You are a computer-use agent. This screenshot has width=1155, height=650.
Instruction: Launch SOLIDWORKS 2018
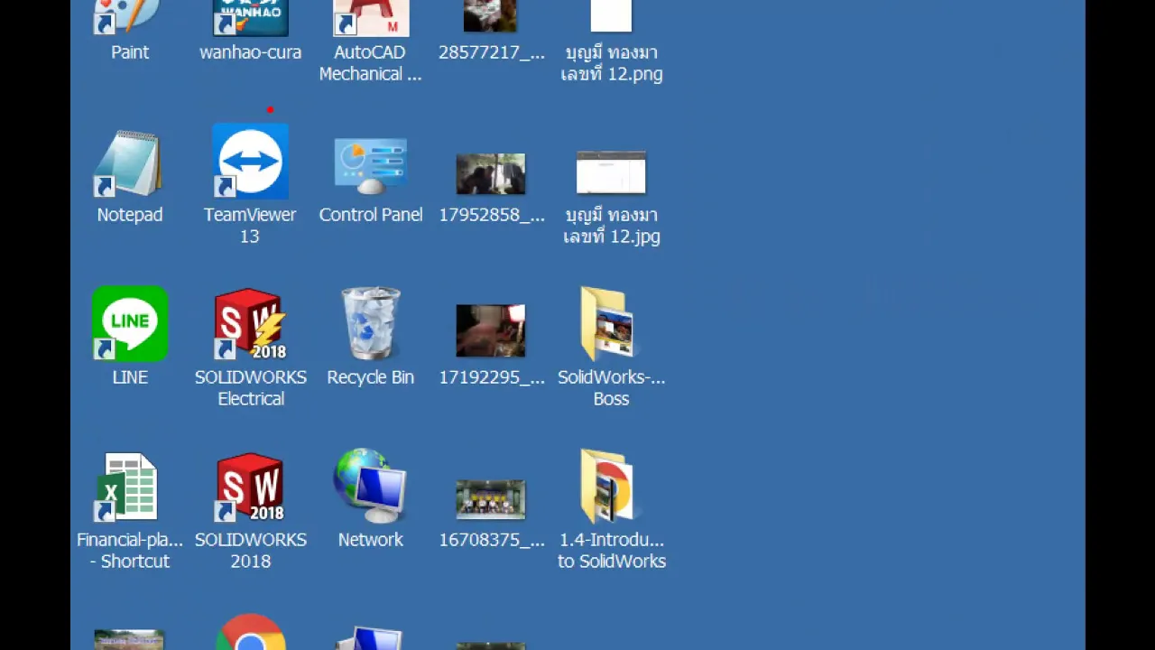pos(250,487)
